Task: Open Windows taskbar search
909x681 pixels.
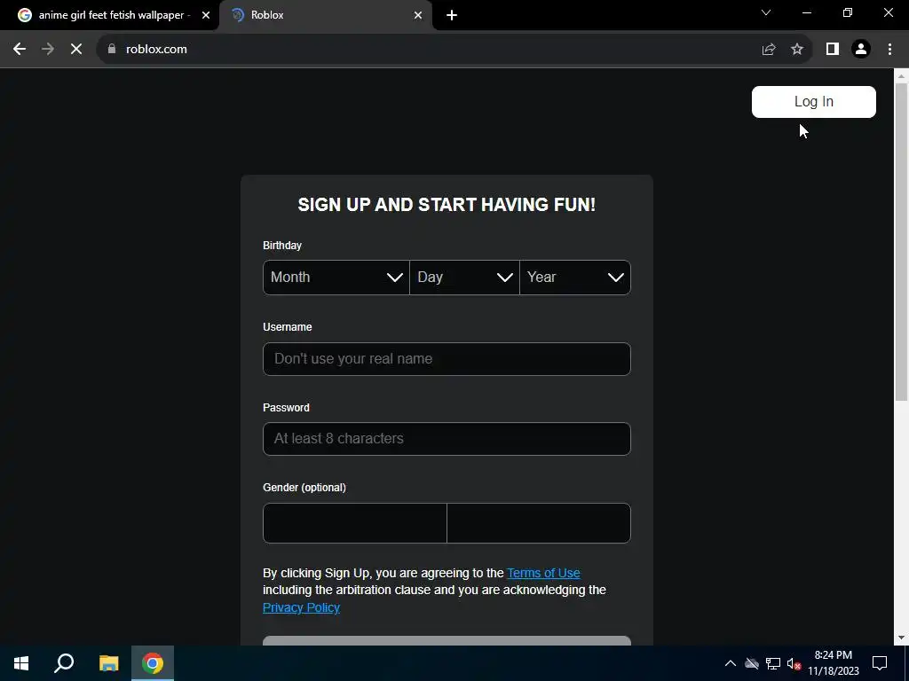Action: click(x=64, y=663)
